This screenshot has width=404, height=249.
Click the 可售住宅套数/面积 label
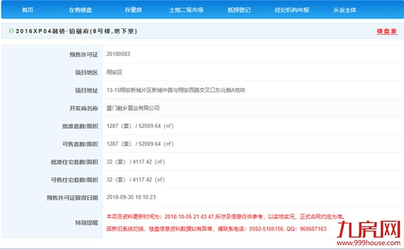point(74,180)
